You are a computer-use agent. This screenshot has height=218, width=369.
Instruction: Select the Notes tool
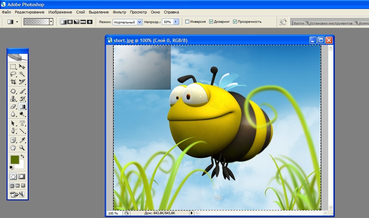pos(13,140)
